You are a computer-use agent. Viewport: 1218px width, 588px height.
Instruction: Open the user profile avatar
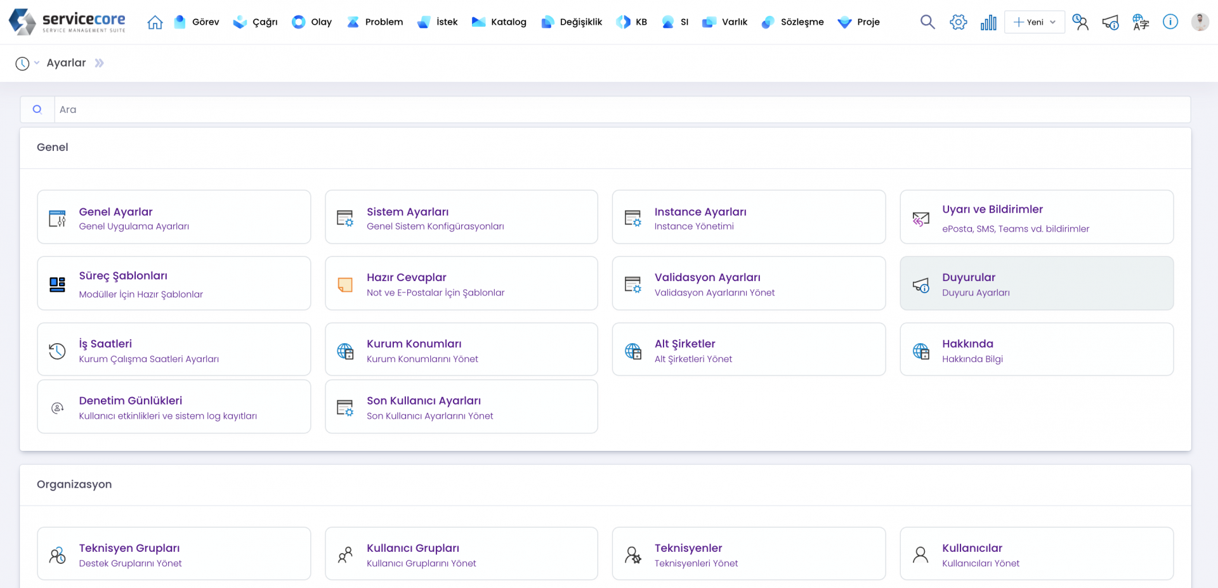(1200, 22)
